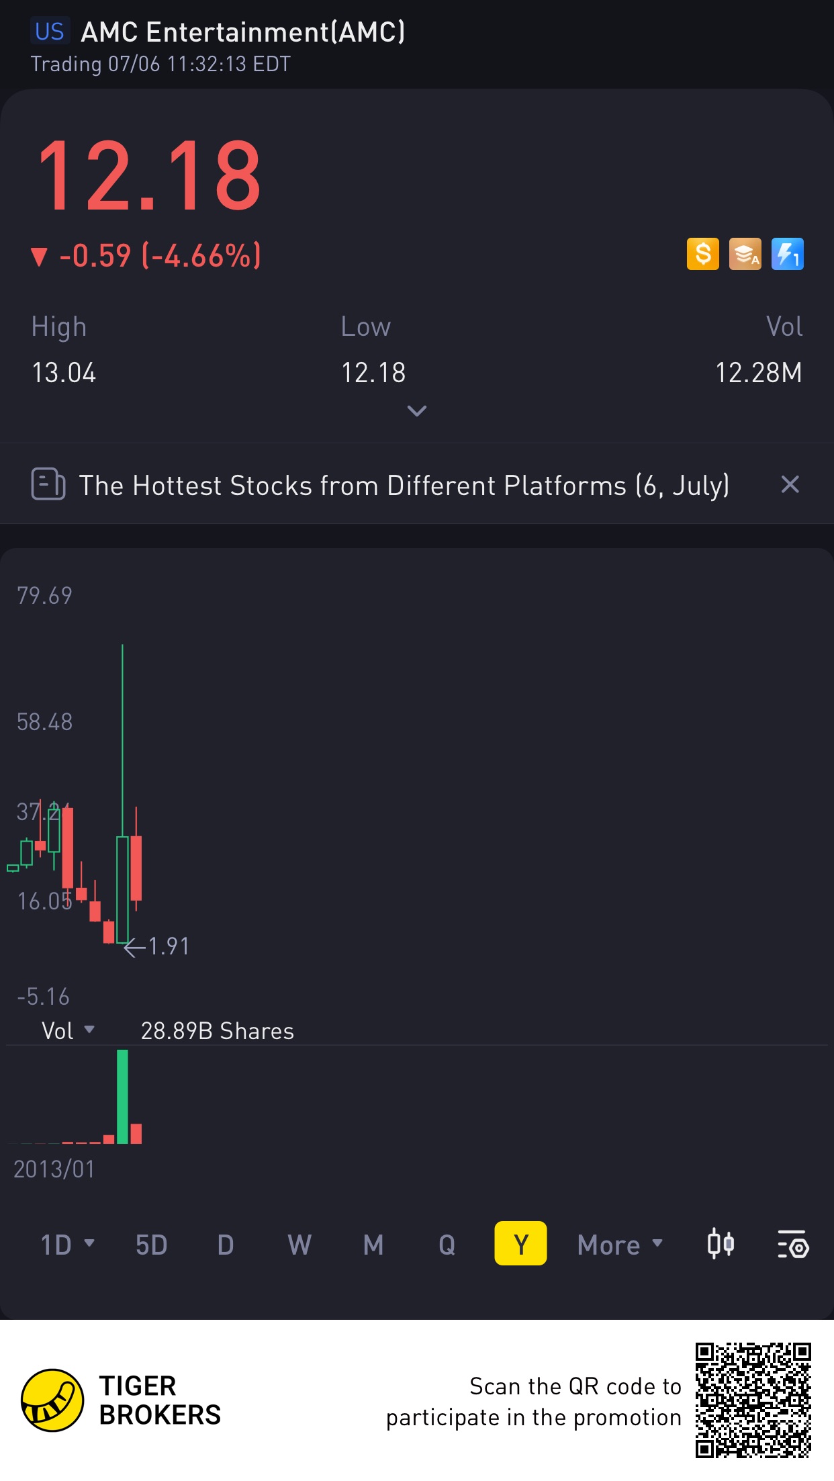Dismiss the Hottest Stocks banner
834x1481 pixels.
tap(790, 484)
